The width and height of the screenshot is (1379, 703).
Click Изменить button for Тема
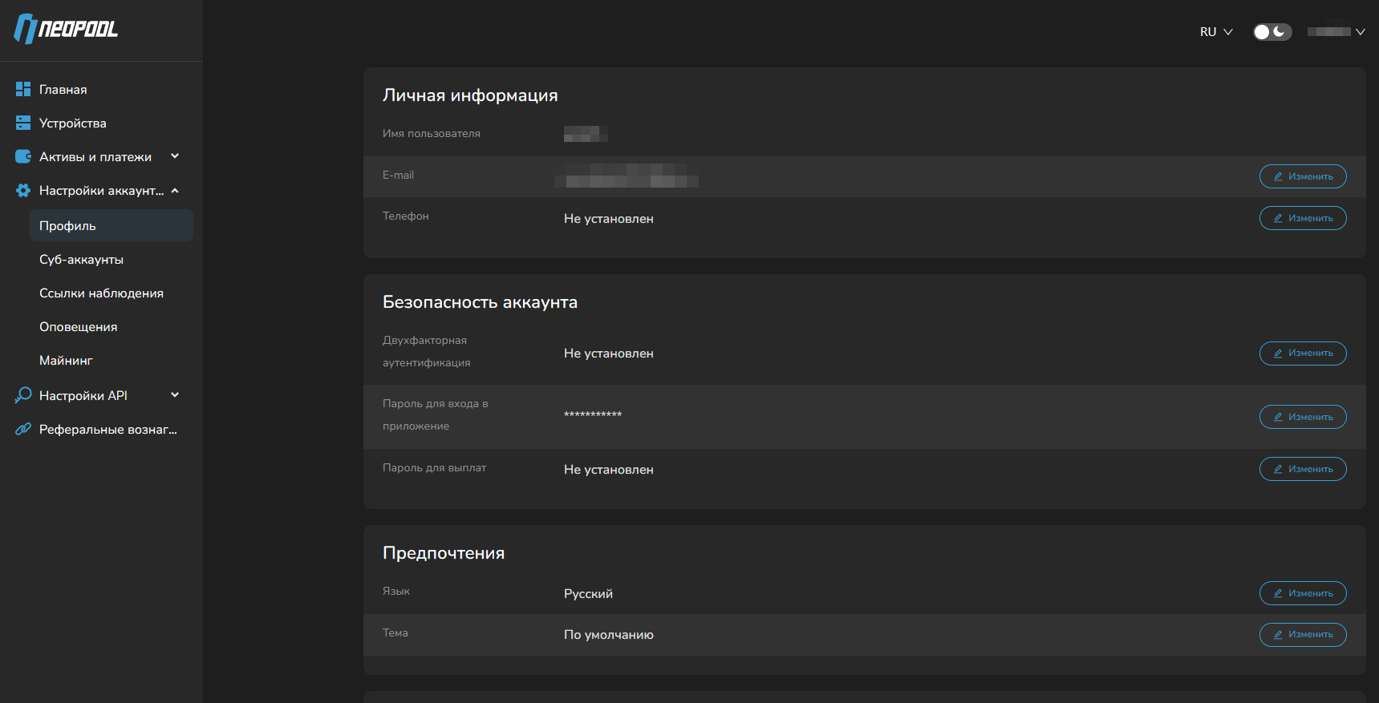(x=1303, y=634)
